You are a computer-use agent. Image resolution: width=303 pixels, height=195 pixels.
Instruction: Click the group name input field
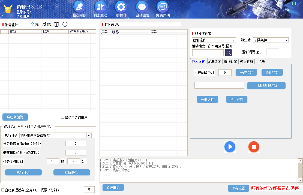[219, 85]
